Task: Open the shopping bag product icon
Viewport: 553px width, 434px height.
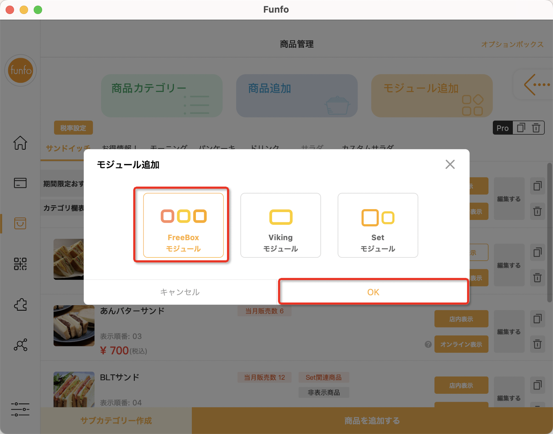Action: (x=20, y=223)
